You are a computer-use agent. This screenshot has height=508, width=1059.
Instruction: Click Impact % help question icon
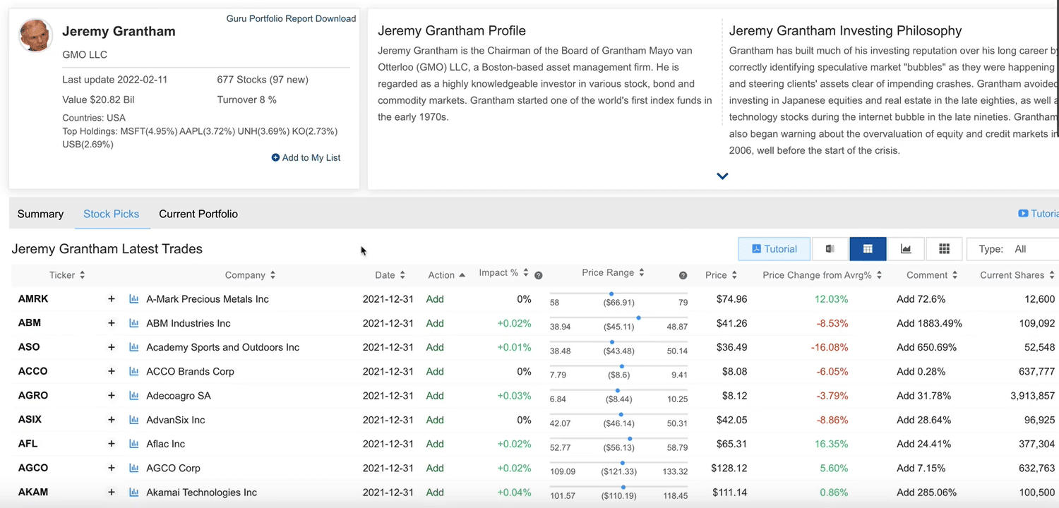539,276
